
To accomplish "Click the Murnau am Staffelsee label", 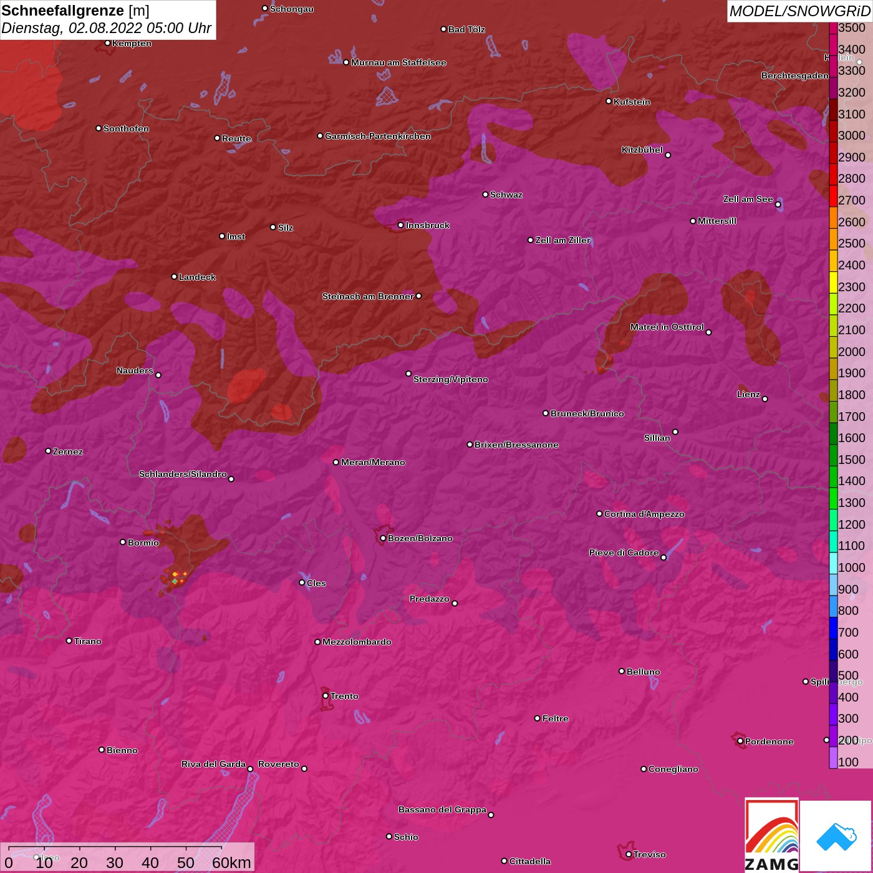I will click(x=398, y=62).
